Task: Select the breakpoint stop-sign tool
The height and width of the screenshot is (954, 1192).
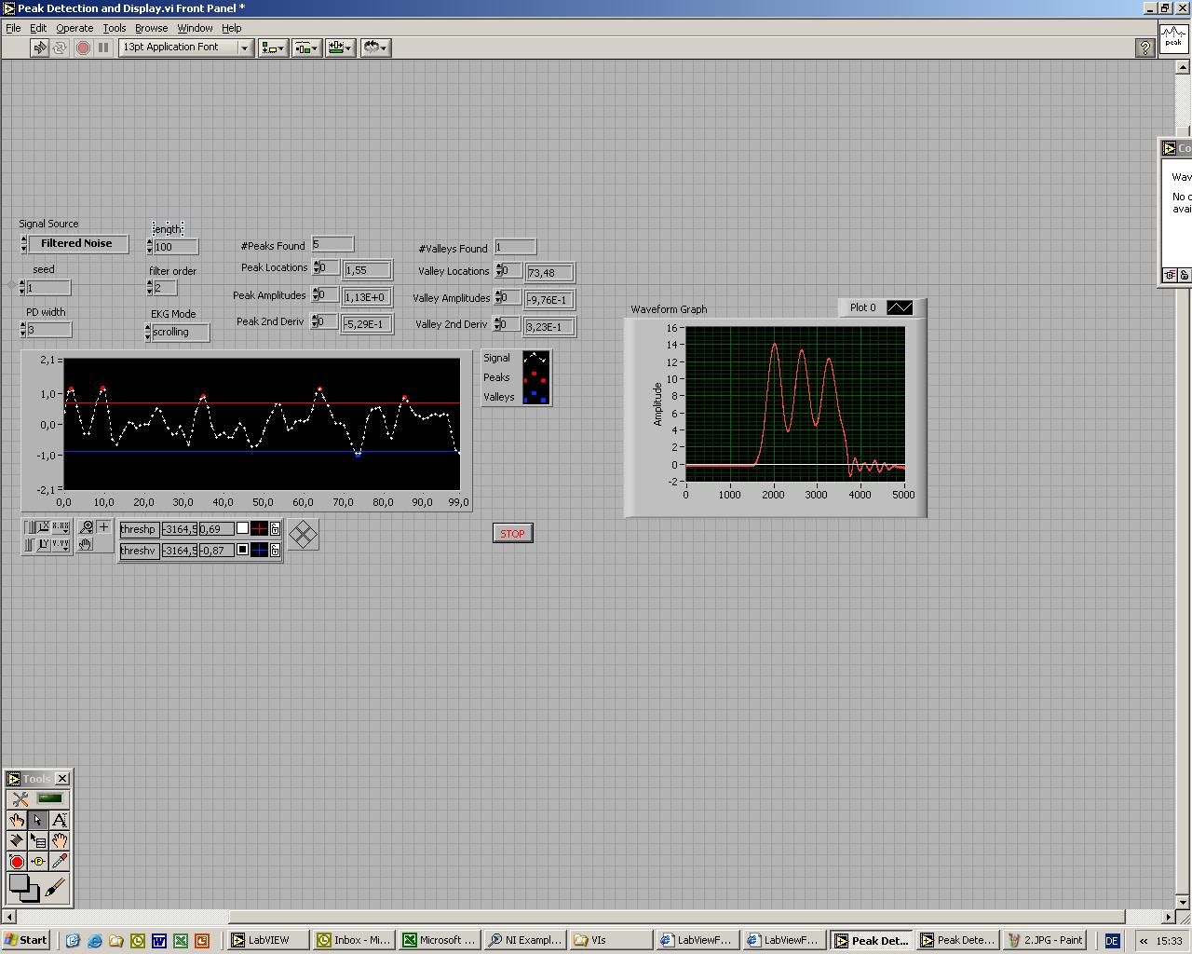Action: tap(17, 861)
